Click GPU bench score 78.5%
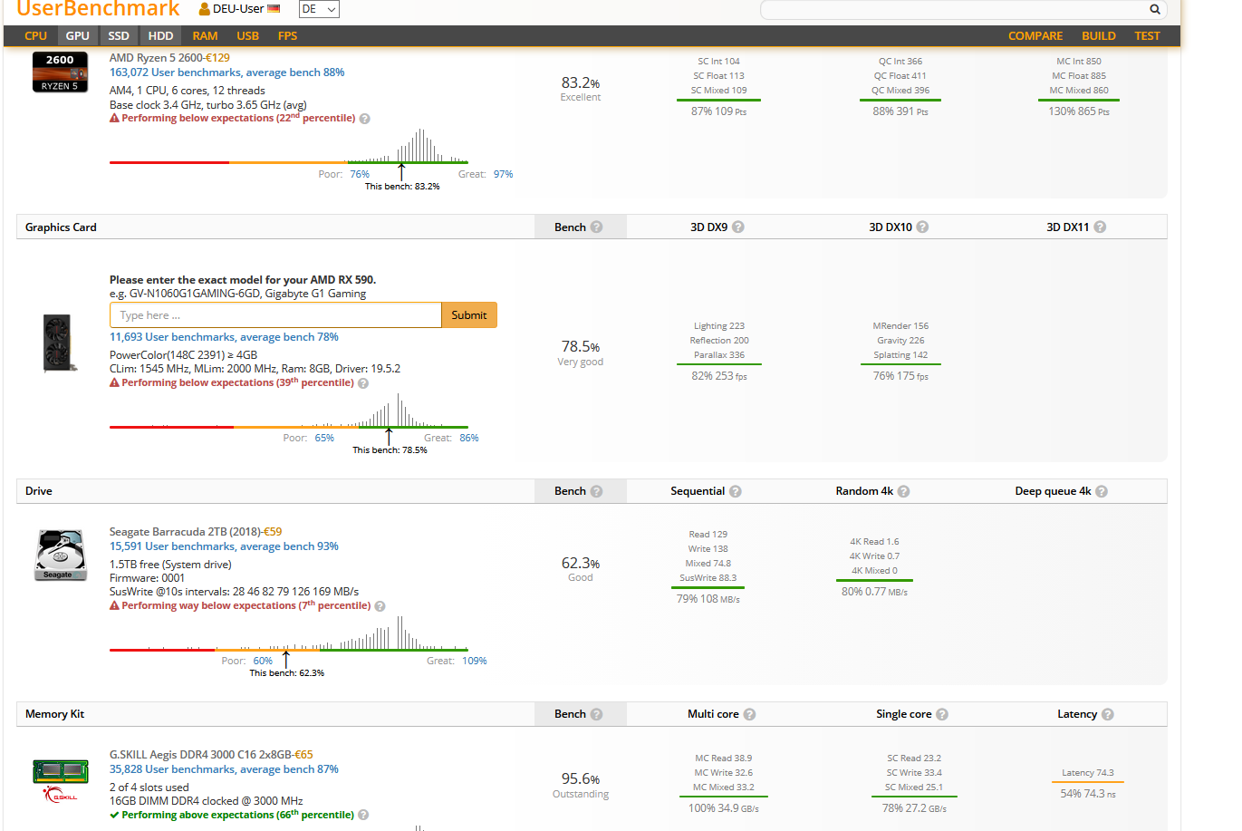 [580, 346]
